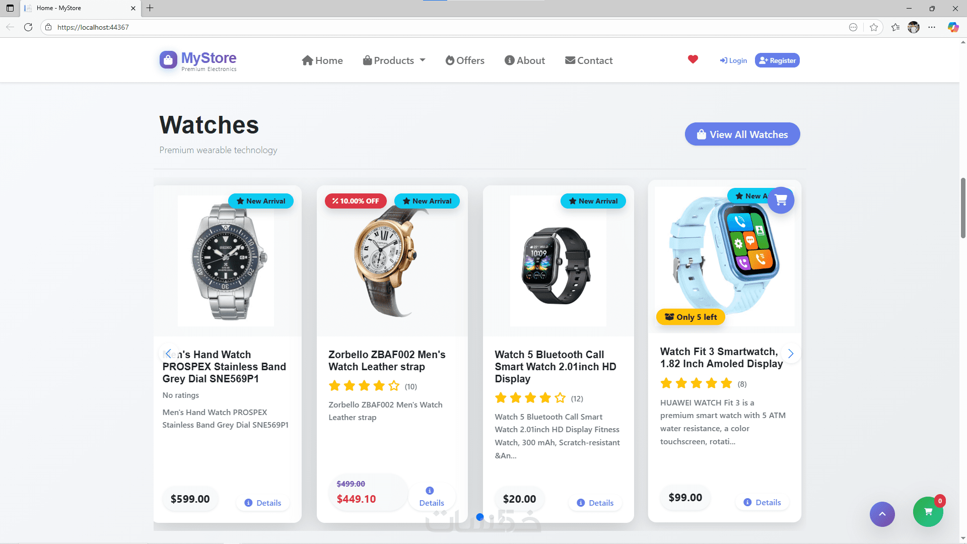Navigate to the Contact page
The height and width of the screenshot is (544, 967).
click(589, 60)
